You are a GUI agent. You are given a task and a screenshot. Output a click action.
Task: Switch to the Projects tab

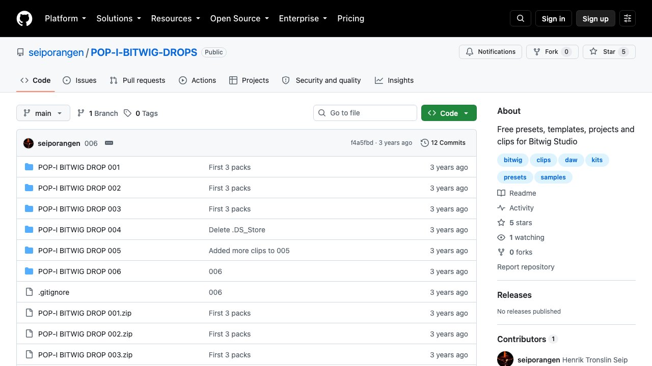click(249, 80)
